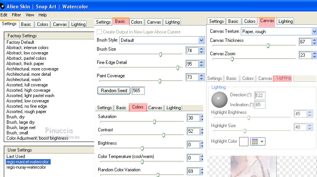Select the highlighted Canvas tab above Canvas Texture
317x177 pixels.
tap(267, 21)
